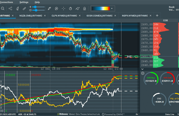The image size is (179, 116).
Task: Click the 2695.00 price level
Action: 147,24
